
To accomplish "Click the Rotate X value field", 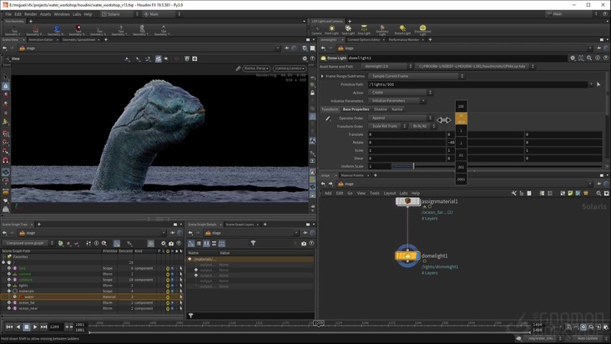I will click(406, 142).
